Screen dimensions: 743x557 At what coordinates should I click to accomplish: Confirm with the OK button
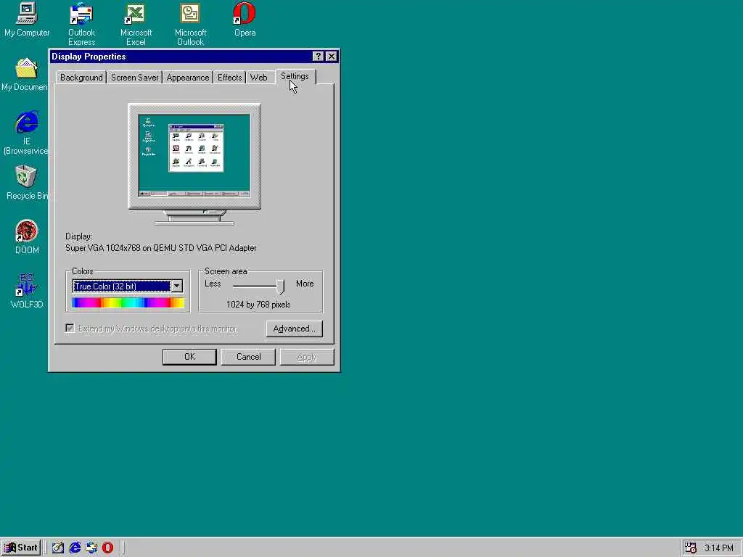click(x=189, y=357)
